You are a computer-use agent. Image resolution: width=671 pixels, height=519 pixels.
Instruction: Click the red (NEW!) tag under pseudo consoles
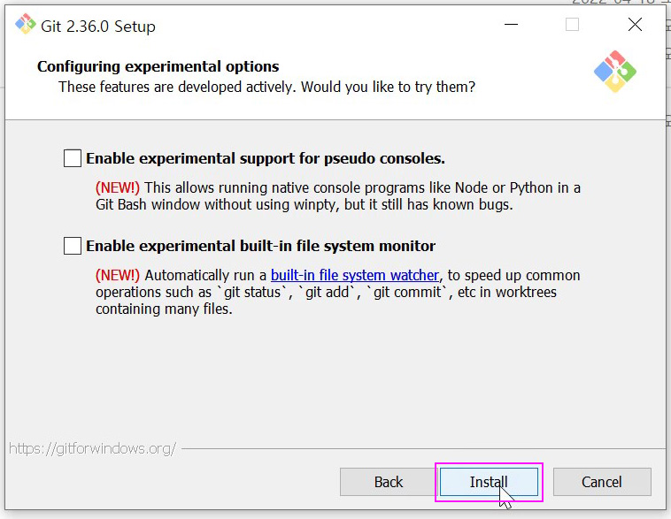tap(117, 187)
